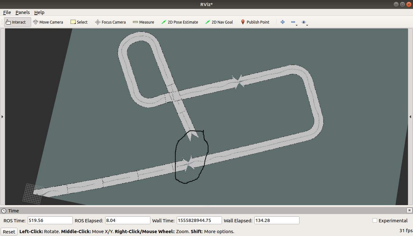Click the ROS Elapsed field
This screenshot has height=236, width=413.
point(127,220)
